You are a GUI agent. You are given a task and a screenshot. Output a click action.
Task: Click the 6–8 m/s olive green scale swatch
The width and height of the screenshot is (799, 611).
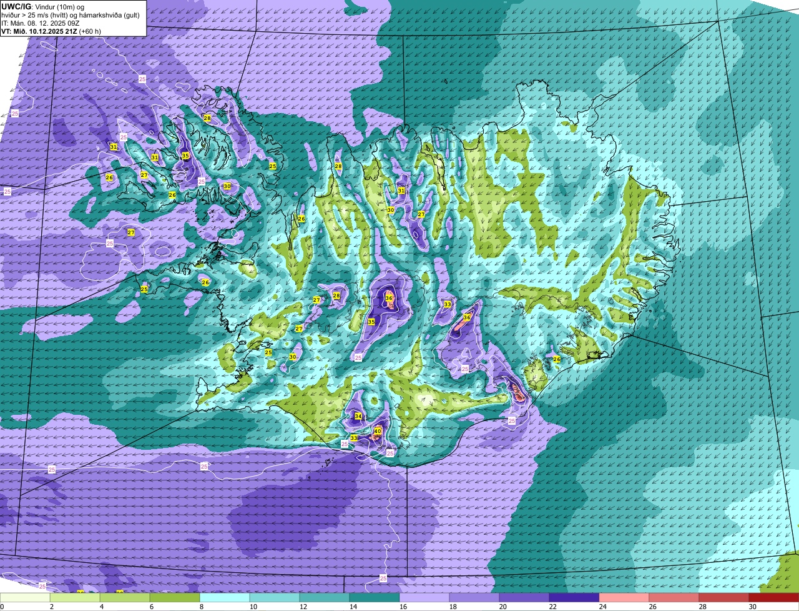(x=175, y=597)
